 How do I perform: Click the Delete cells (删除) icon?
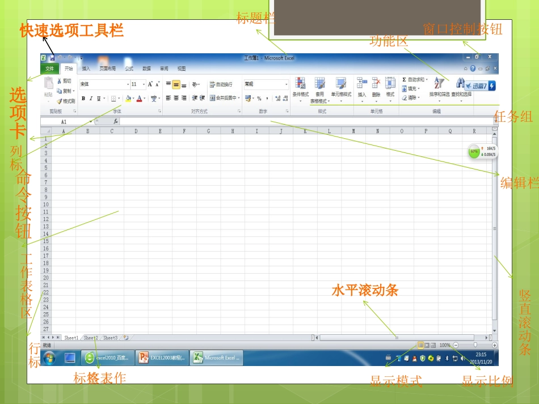[x=376, y=83]
